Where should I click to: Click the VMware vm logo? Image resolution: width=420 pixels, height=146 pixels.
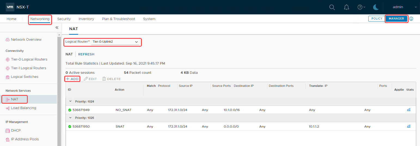[10, 7]
